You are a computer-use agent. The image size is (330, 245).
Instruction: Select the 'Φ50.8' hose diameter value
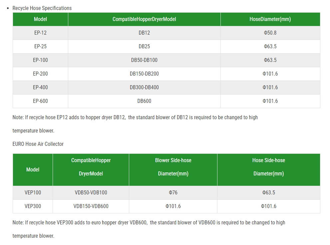tap(270, 33)
